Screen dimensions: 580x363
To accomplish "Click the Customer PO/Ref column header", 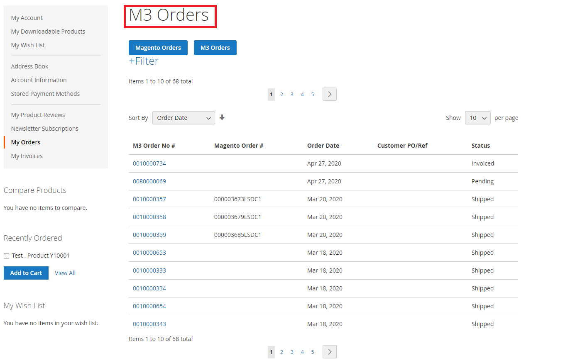I will [x=402, y=146].
